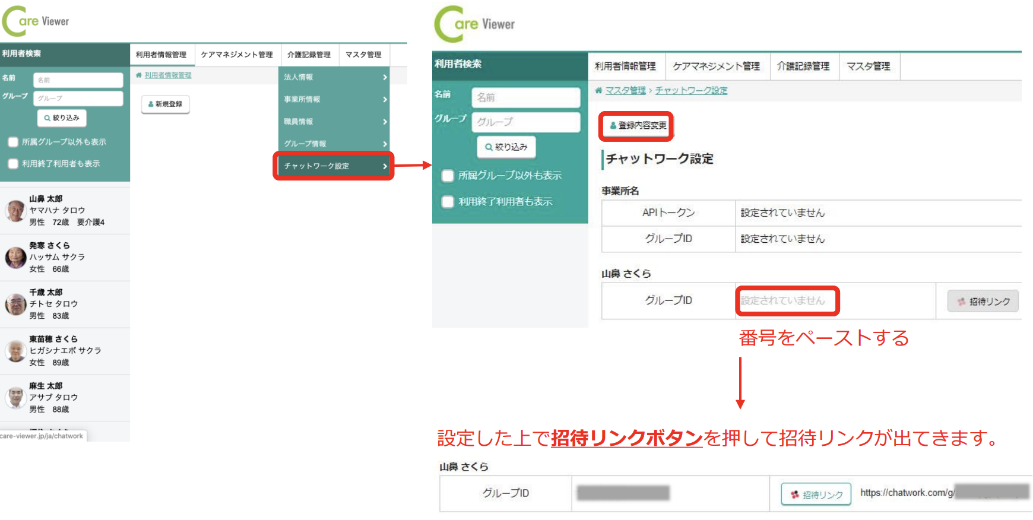Click the home icon before マスタ管理 breadcrumb

click(x=598, y=90)
